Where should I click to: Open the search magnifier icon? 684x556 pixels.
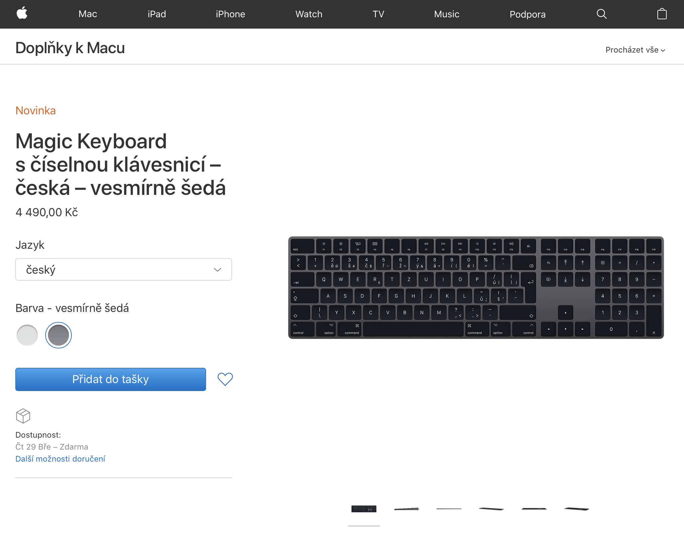click(602, 14)
